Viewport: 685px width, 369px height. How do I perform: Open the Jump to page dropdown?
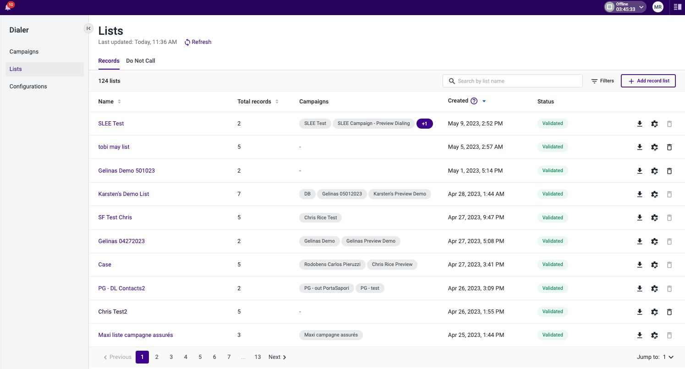[x=668, y=357]
